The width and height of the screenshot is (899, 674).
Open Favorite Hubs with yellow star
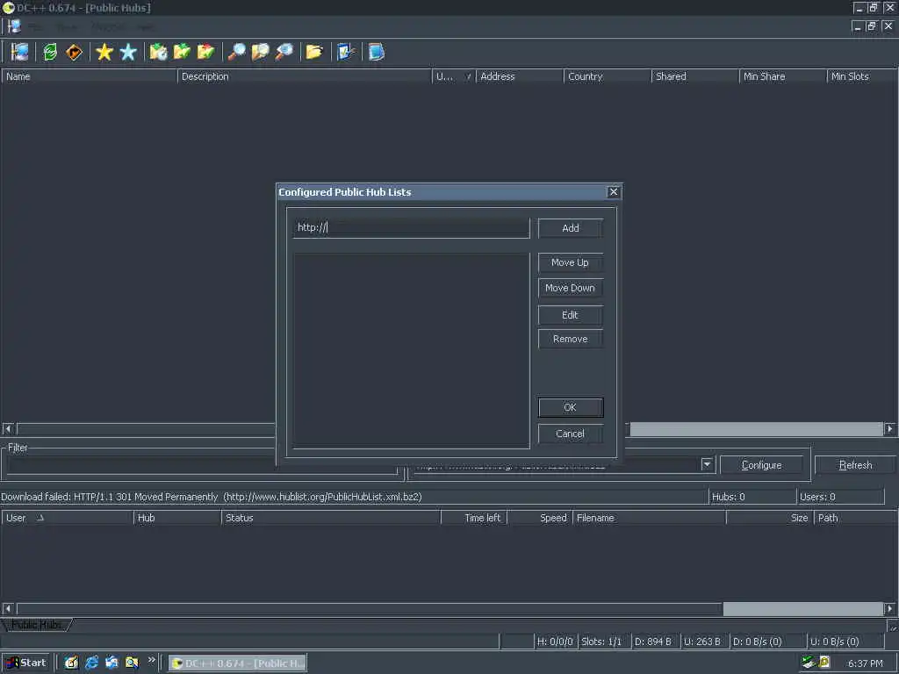click(x=104, y=52)
